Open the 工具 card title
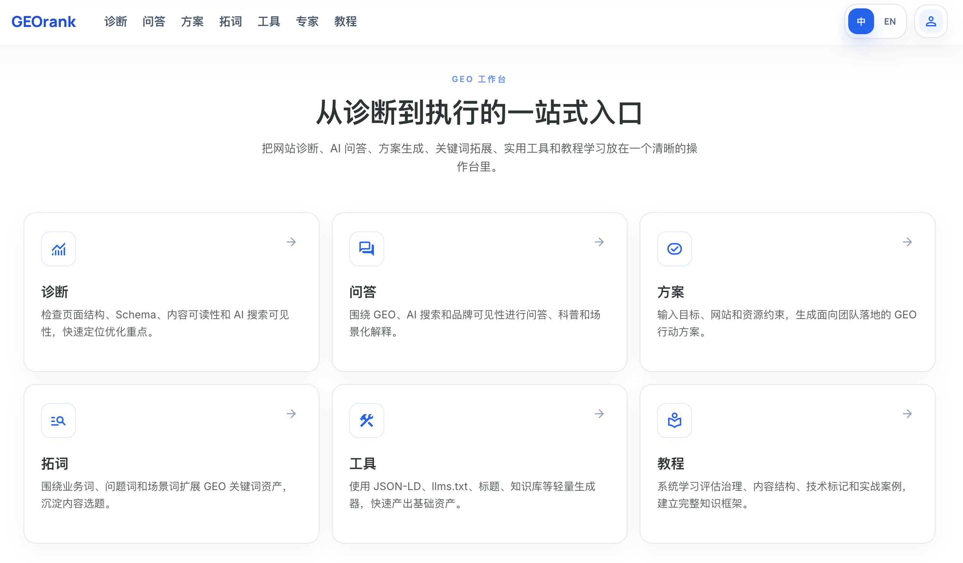The image size is (963, 563). click(363, 464)
